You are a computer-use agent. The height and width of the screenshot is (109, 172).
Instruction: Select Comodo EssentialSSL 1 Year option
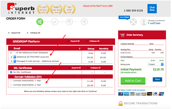[11, 81]
